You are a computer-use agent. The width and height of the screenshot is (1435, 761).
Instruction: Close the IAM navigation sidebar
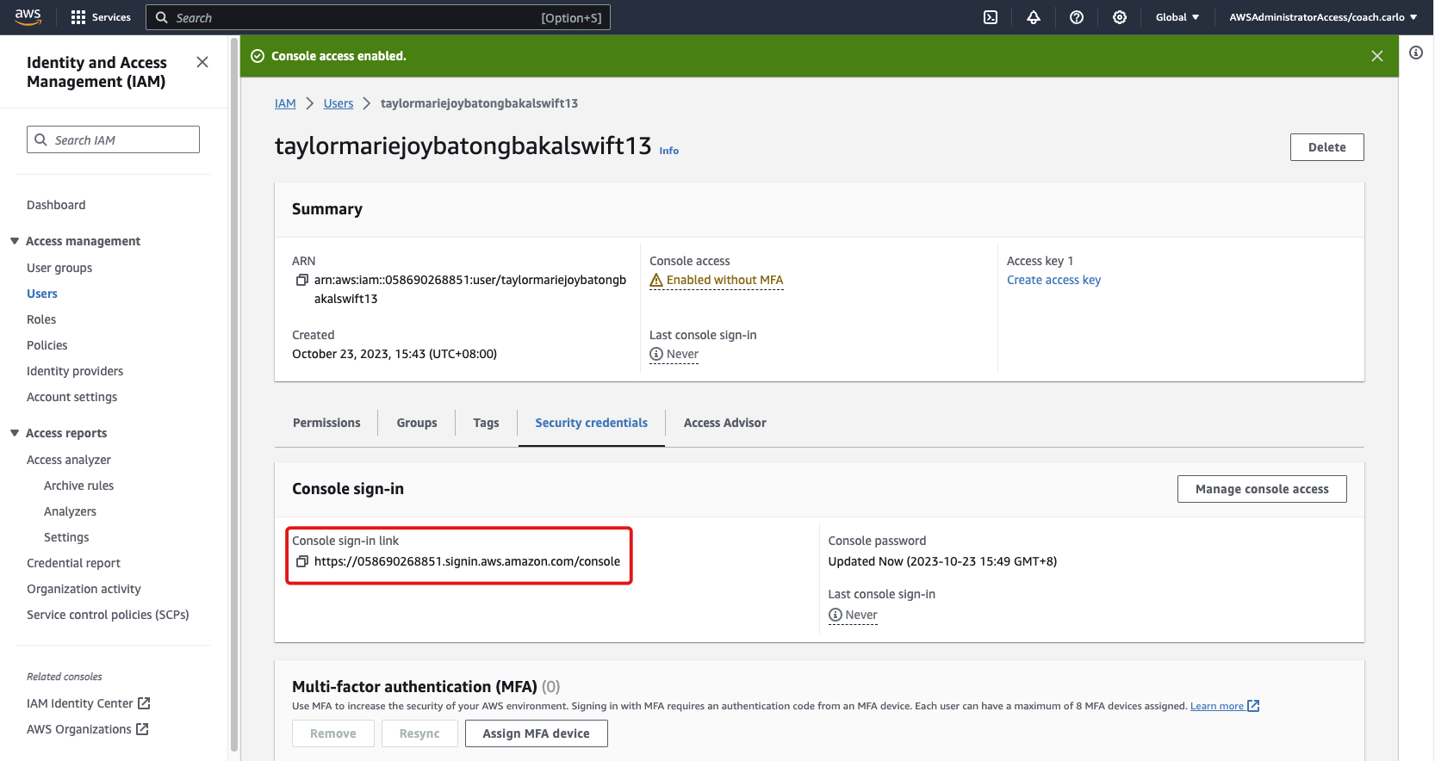coord(202,62)
